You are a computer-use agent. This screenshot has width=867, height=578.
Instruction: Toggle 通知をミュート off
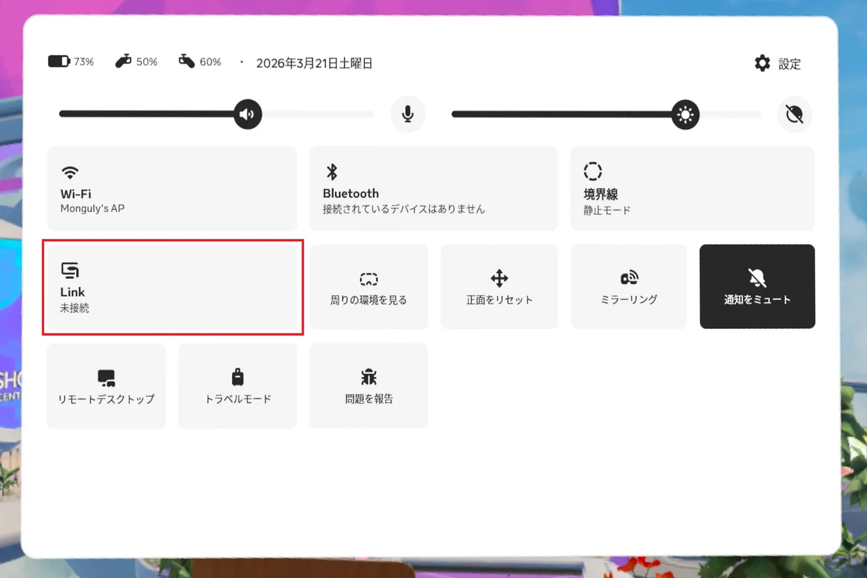tap(757, 287)
